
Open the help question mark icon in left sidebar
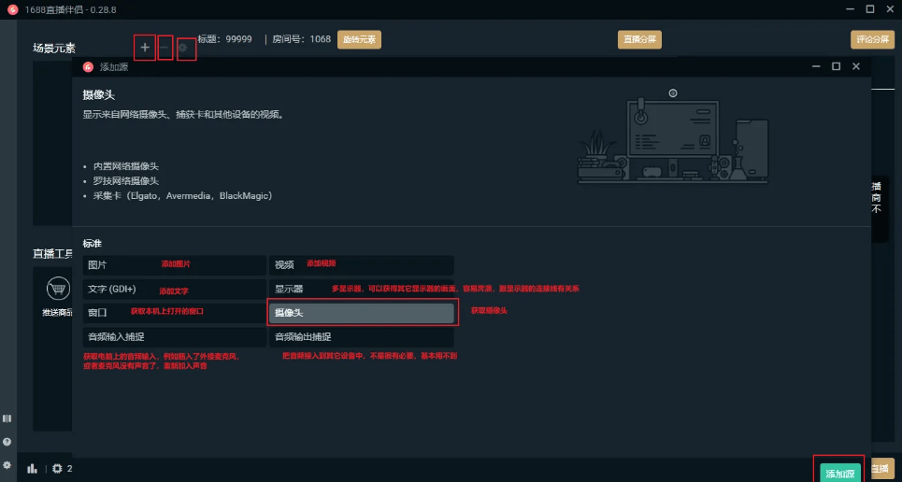click(x=7, y=442)
